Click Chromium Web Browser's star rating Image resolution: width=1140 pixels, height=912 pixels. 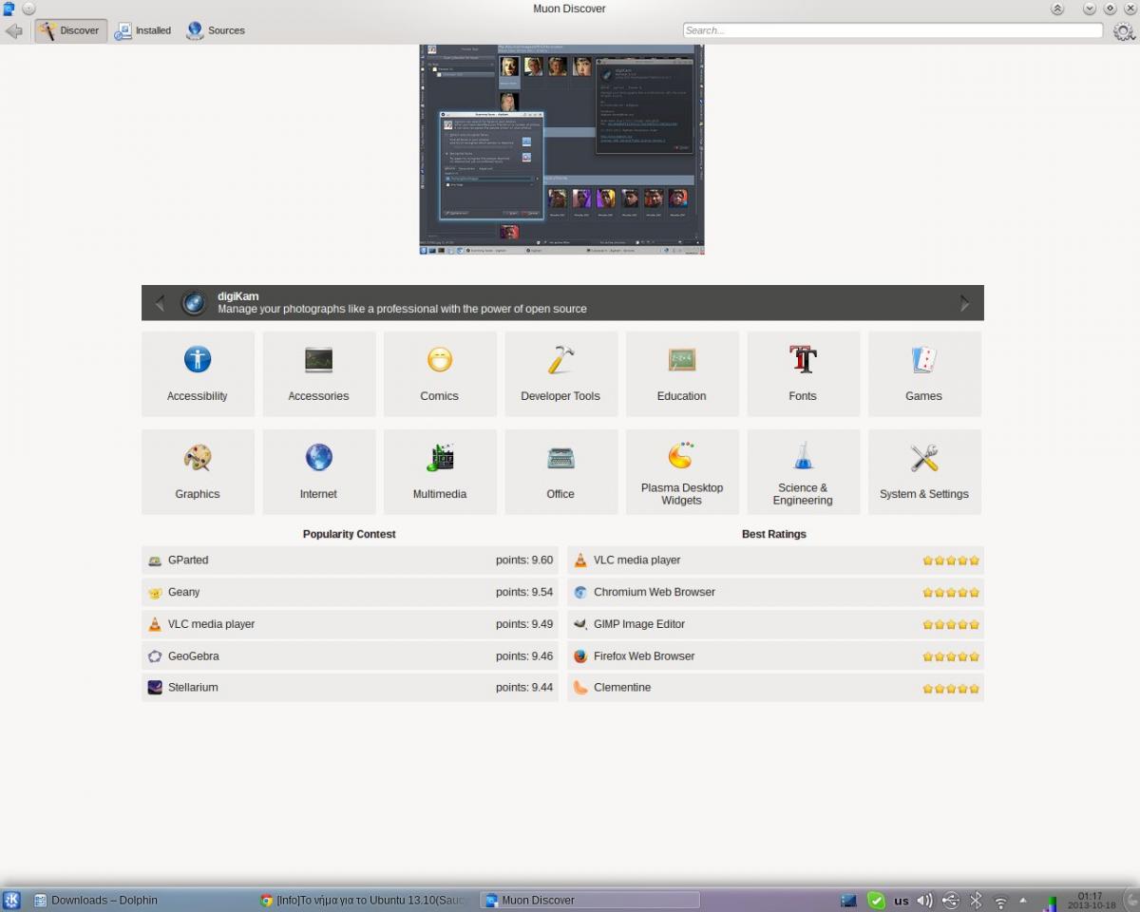click(x=951, y=592)
